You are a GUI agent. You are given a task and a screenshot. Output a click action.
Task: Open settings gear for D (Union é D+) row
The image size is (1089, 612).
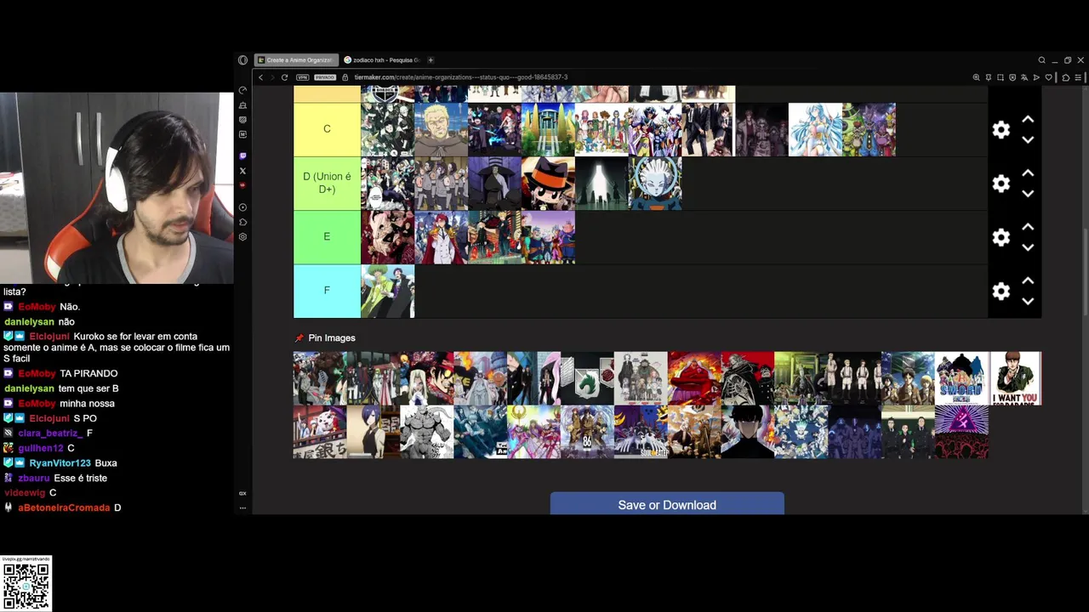[x=1001, y=184]
